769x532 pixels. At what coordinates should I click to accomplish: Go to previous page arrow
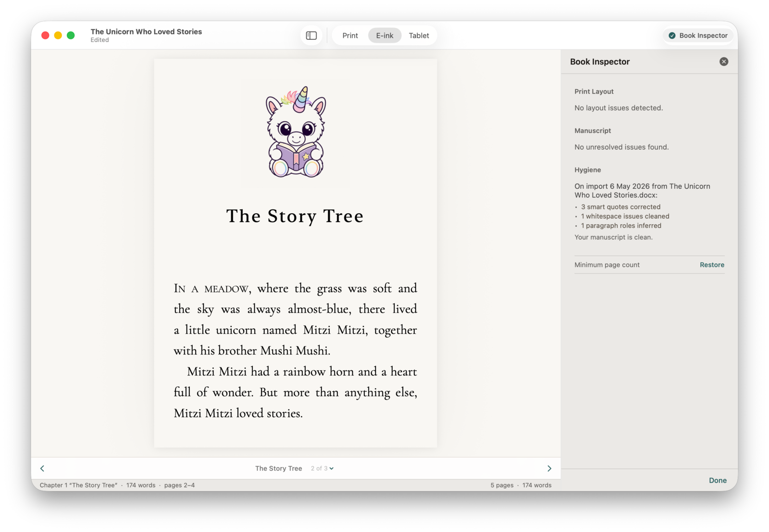tap(42, 468)
